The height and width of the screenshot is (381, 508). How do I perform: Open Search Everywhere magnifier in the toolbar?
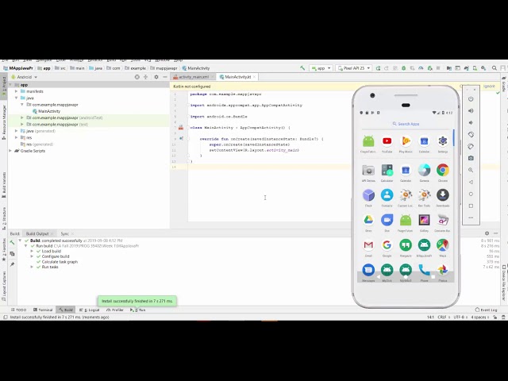pos(495,68)
